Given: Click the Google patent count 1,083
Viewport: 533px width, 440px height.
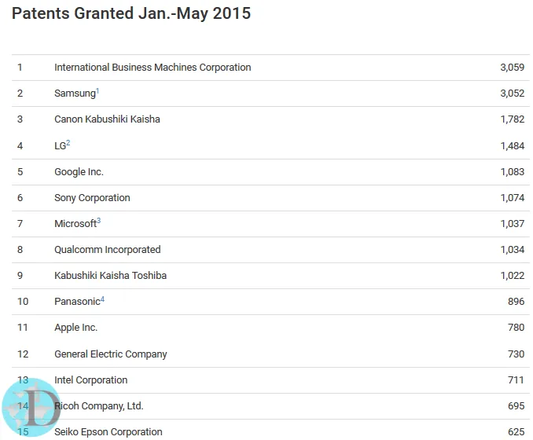Looking at the screenshot, I should (513, 172).
